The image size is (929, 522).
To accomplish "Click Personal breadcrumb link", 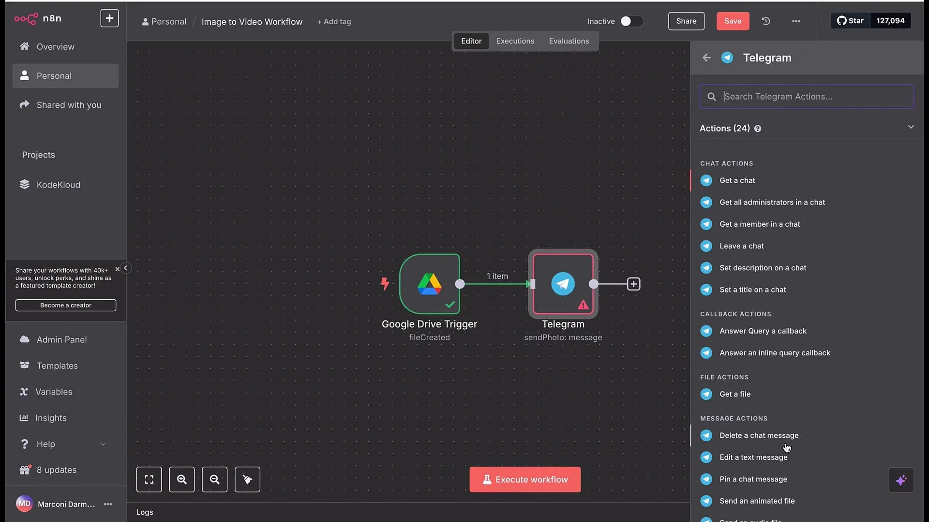I will pos(164,22).
